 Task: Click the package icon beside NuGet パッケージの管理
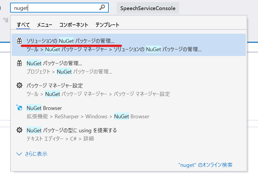pyautogui.click(x=19, y=63)
